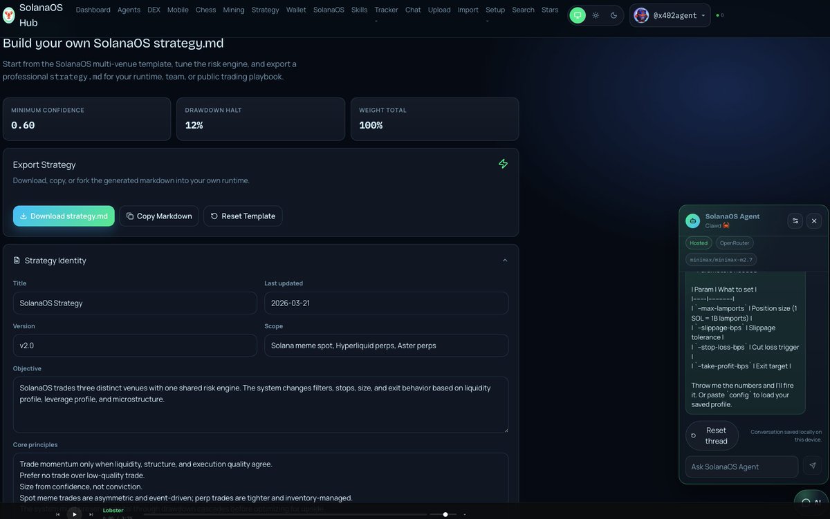The width and height of the screenshot is (830, 519).
Task: Adjust the player volume slider
Action: pyautogui.click(x=444, y=514)
